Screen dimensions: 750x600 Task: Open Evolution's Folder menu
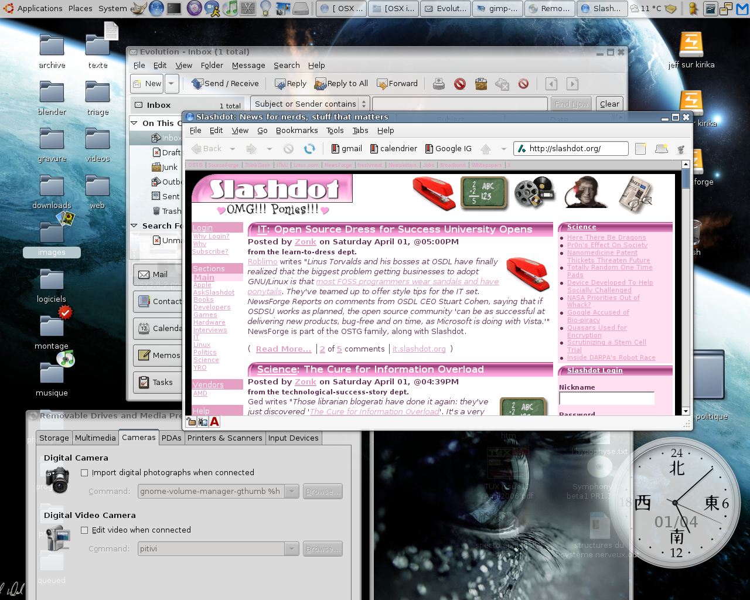[x=212, y=65]
